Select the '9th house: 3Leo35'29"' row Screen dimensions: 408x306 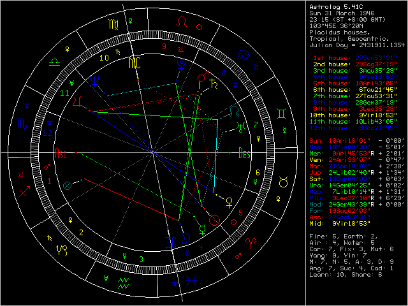coord(355,109)
